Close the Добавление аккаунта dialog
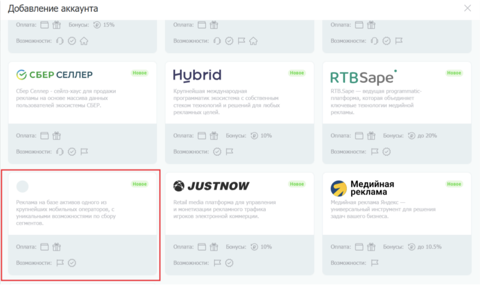The image size is (480, 287). (467, 8)
